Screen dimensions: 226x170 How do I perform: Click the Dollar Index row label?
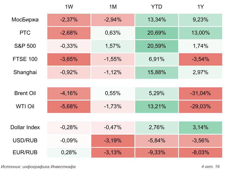pyautogui.click(x=25, y=127)
